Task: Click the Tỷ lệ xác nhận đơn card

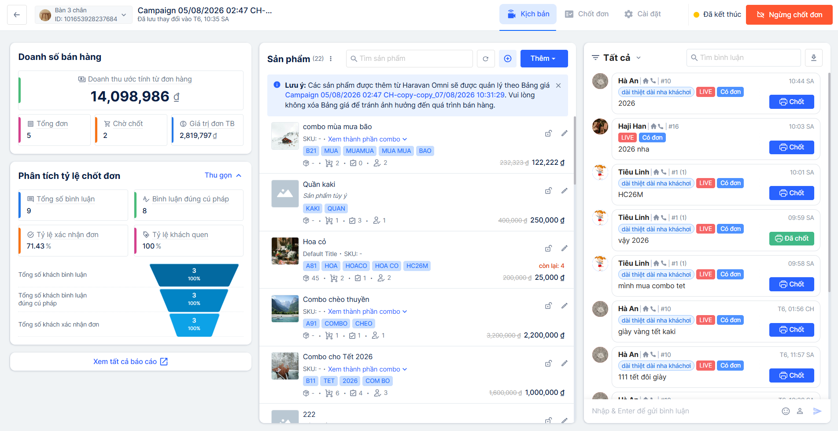Action: 73,241
